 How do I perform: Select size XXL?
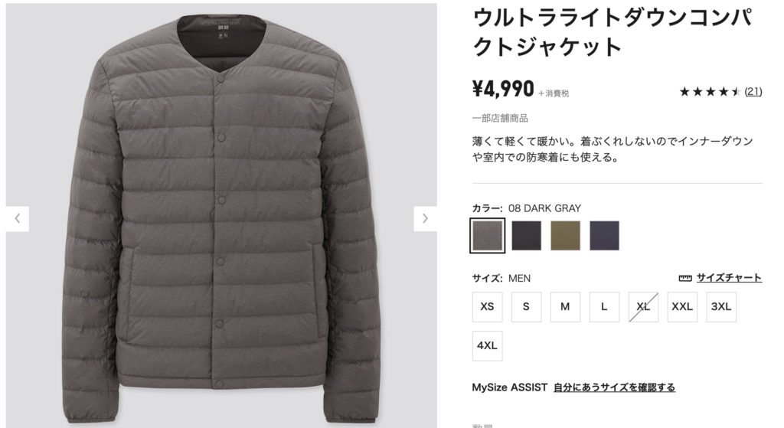tap(682, 307)
